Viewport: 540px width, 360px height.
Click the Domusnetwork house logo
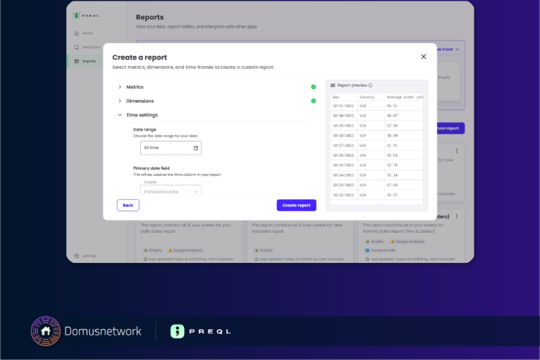coord(46,331)
